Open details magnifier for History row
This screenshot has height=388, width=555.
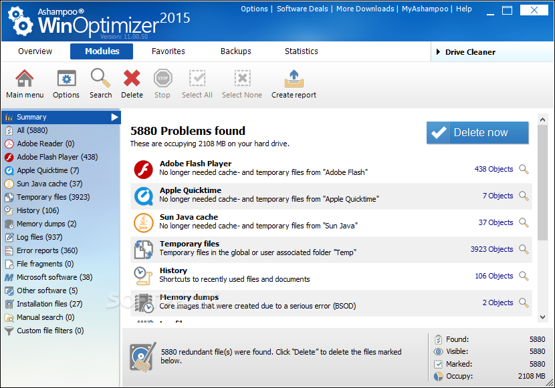click(524, 276)
